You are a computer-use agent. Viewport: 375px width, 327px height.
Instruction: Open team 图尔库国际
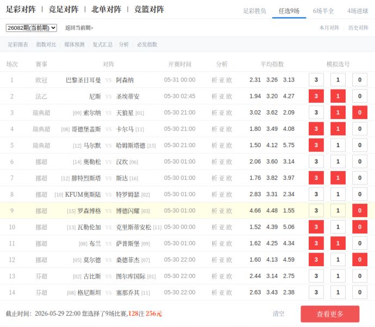(x=130, y=276)
